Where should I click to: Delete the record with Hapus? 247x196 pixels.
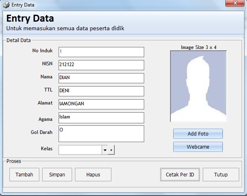[93, 174]
